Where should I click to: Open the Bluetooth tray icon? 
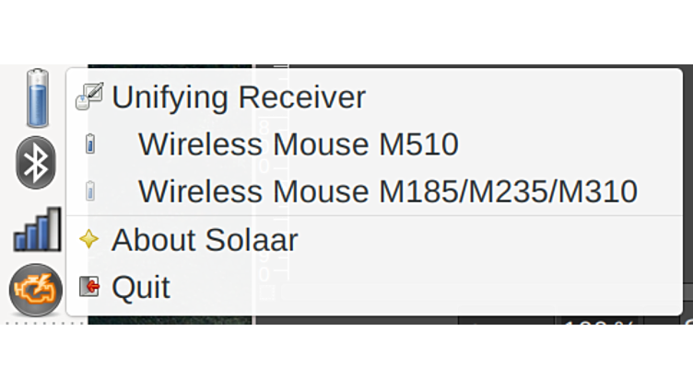(x=37, y=163)
